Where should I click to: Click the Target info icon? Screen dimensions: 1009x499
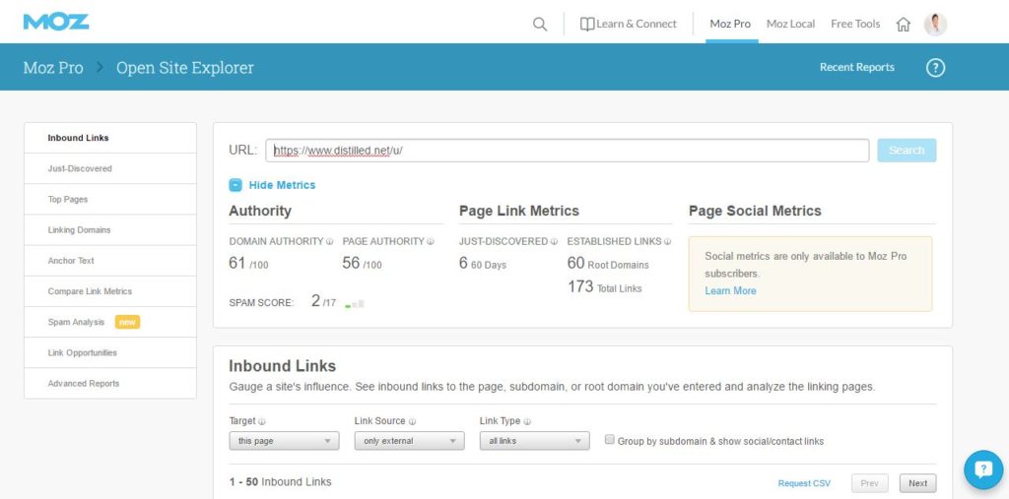[x=262, y=422]
